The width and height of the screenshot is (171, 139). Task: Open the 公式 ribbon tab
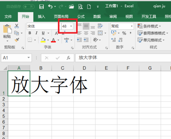tap(81, 17)
